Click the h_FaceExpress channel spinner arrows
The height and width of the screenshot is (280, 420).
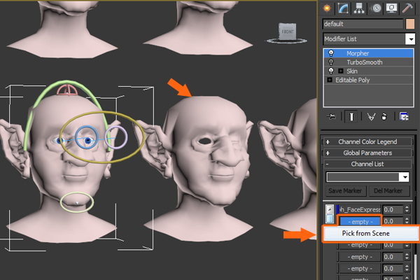(407, 209)
